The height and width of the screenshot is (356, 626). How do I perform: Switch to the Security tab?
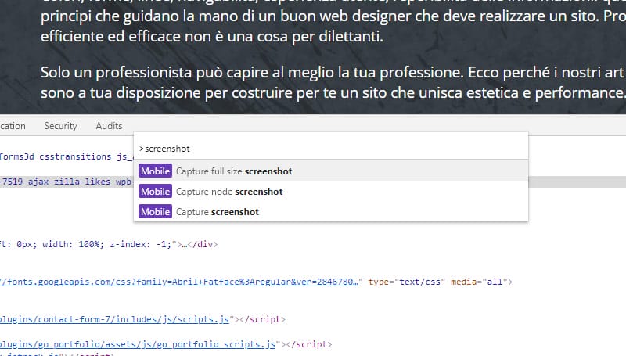[x=60, y=126]
